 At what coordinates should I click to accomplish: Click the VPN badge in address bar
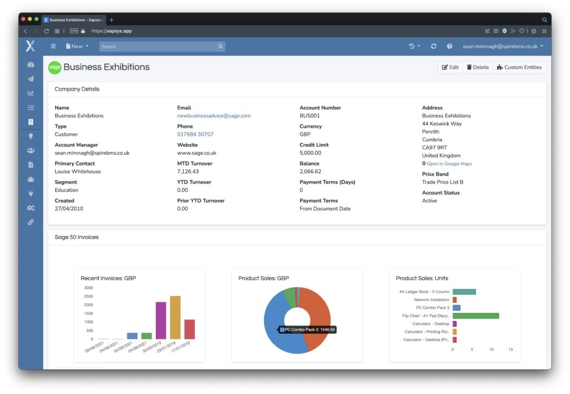(x=74, y=31)
